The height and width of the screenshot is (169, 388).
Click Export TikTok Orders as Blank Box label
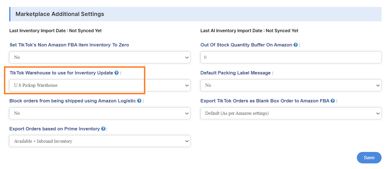click(x=265, y=101)
